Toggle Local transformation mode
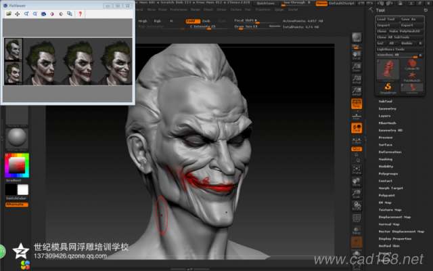 [x=357, y=128]
